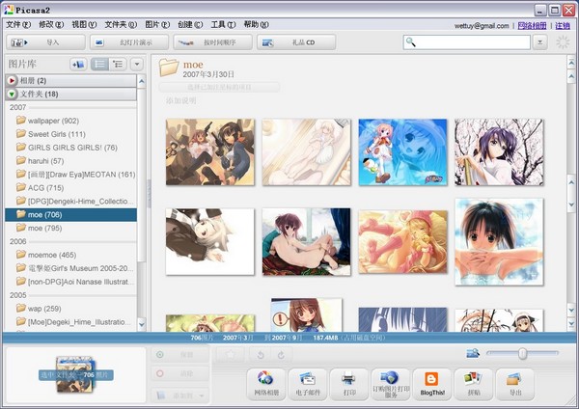This screenshot has width=579, height=409.
Task: Adjust the thumbnail size slider
Action: pyautogui.click(x=522, y=354)
